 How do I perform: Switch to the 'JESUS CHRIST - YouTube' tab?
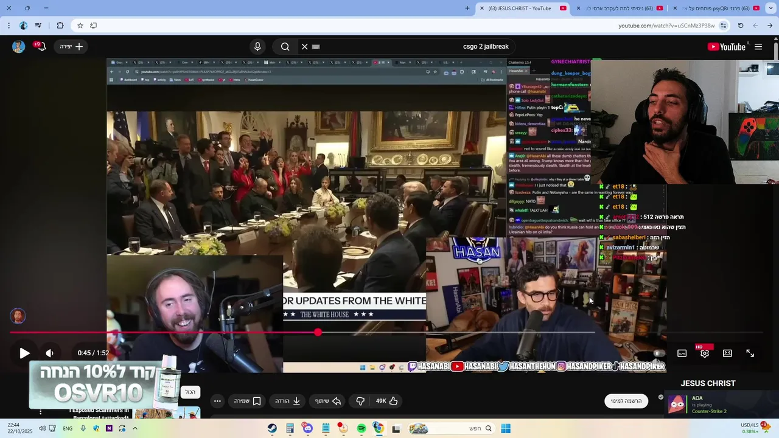(x=523, y=9)
